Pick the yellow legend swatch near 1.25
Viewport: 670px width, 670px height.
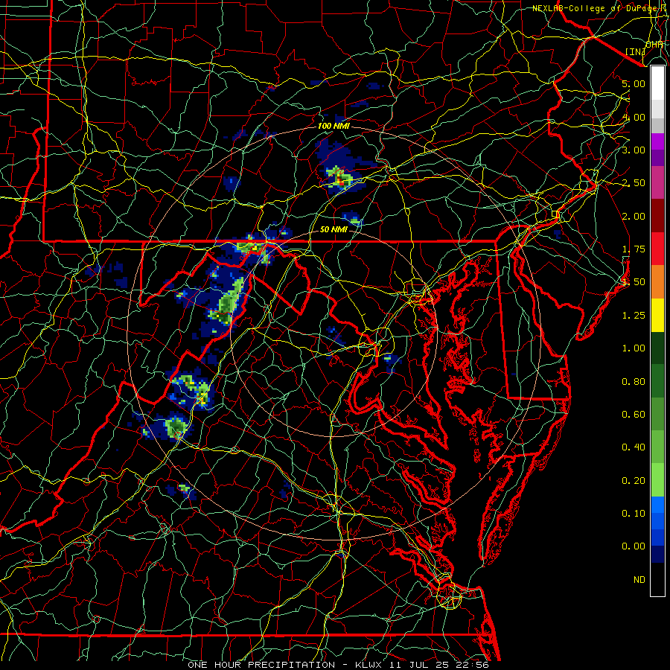click(x=657, y=315)
